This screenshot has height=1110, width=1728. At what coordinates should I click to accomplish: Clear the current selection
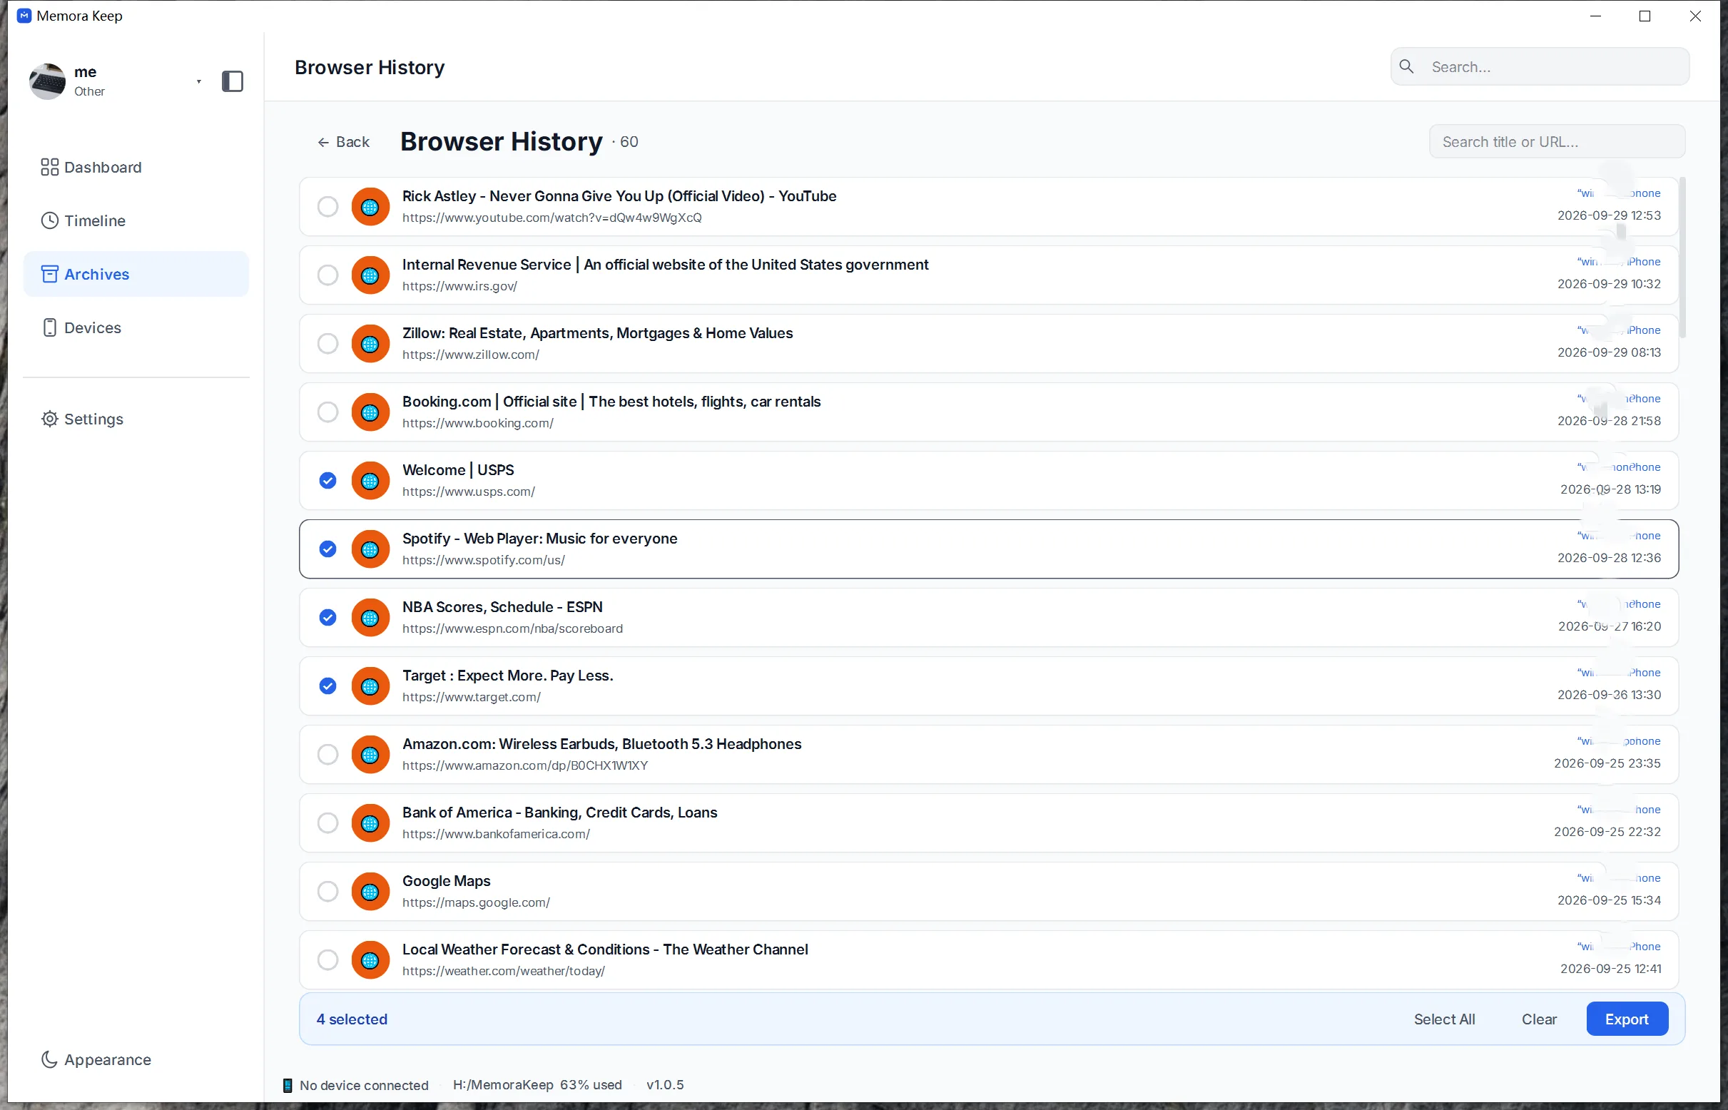1539,1019
